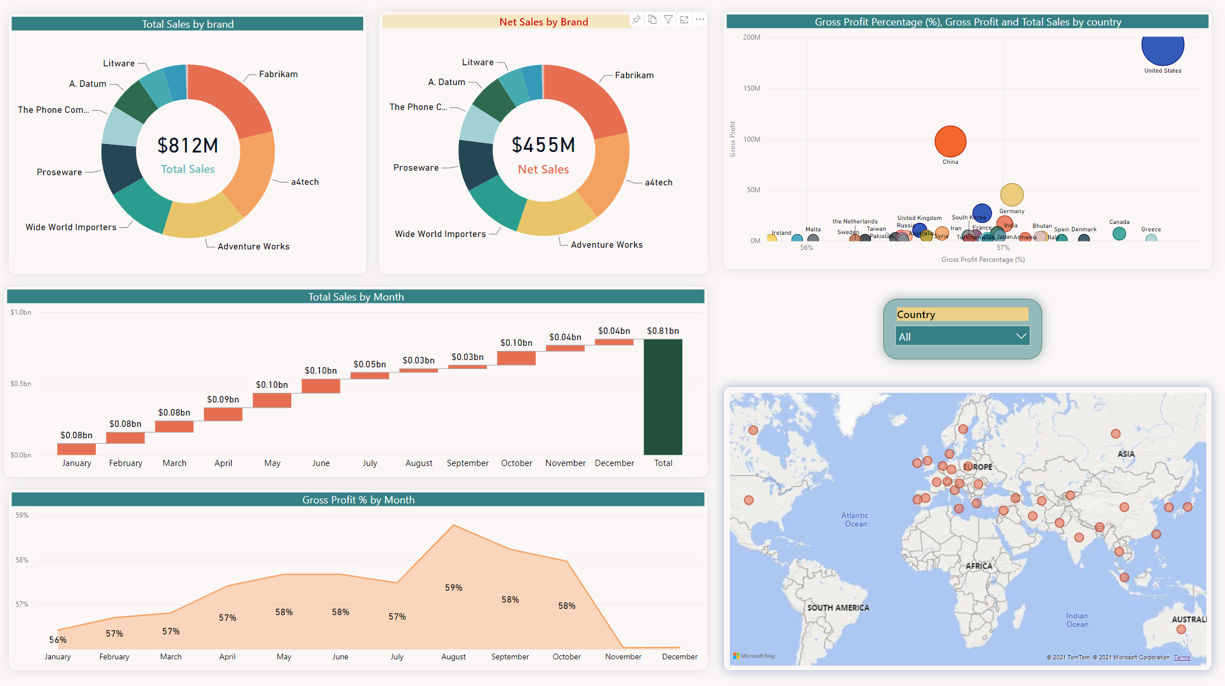1225x686 pixels.
Task: Open the Country slicer dropdown
Action: click(1022, 336)
